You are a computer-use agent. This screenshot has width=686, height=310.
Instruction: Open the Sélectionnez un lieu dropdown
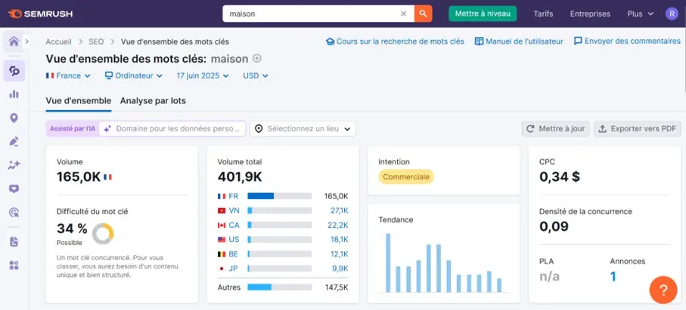(x=303, y=129)
